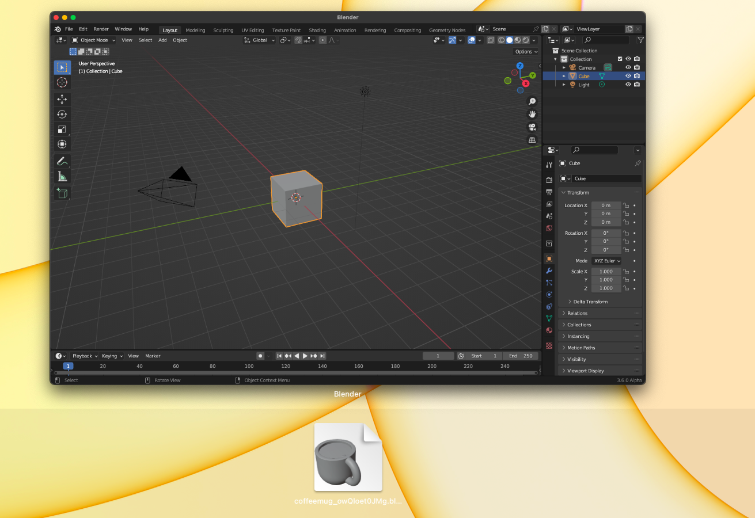Switch to the Modeling workspace tab
Image resolution: width=755 pixels, height=518 pixels.
[195, 30]
